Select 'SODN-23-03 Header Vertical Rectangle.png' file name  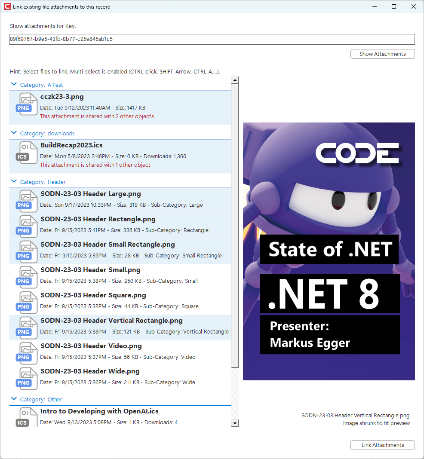111,321
